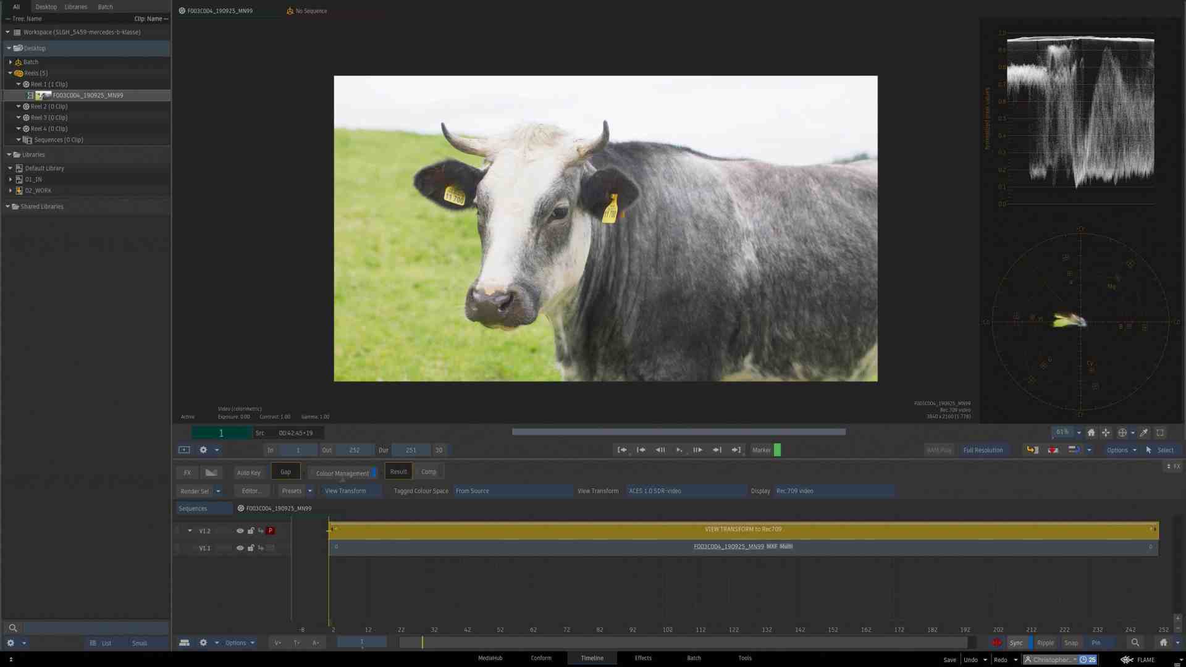Image resolution: width=1186 pixels, height=667 pixels.
Task: Open the Undo dropdown at the bottom
Action: [985, 659]
